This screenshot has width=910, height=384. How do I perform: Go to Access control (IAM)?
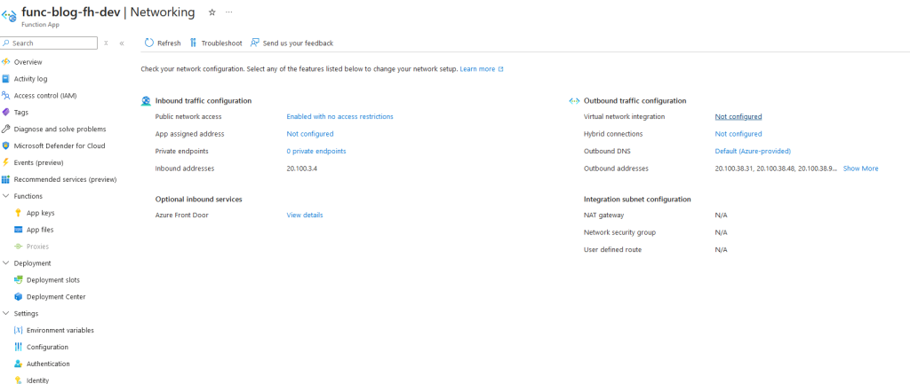tap(45, 96)
